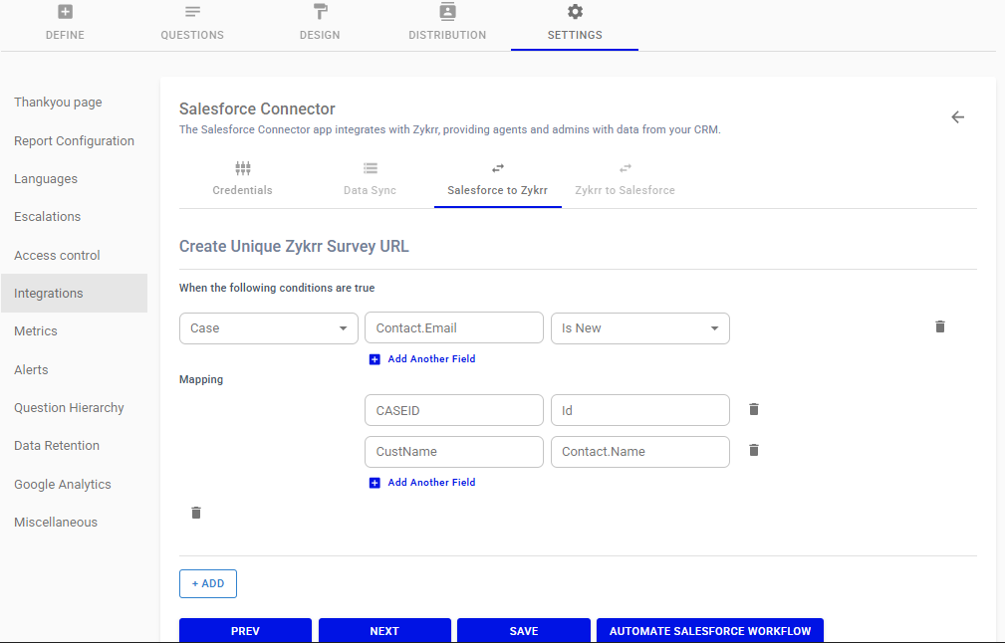Click the Design paint roller icon

[320, 12]
